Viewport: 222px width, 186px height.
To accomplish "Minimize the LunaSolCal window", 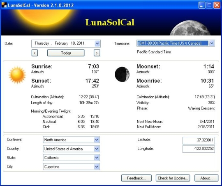I will tap(202, 5).
